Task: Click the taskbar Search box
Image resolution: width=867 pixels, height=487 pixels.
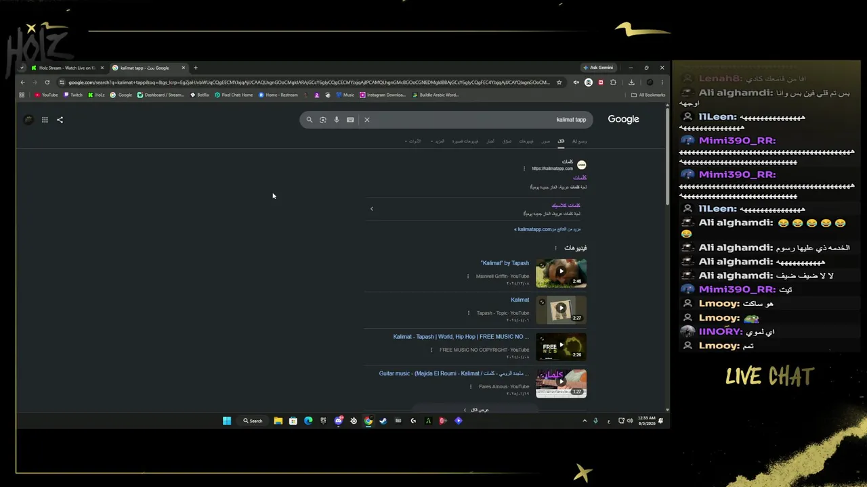Action: (253, 421)
